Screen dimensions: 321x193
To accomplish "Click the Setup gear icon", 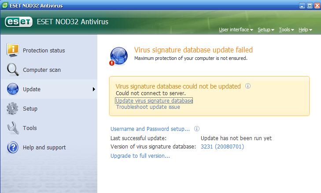I will [x=13, y=108].
